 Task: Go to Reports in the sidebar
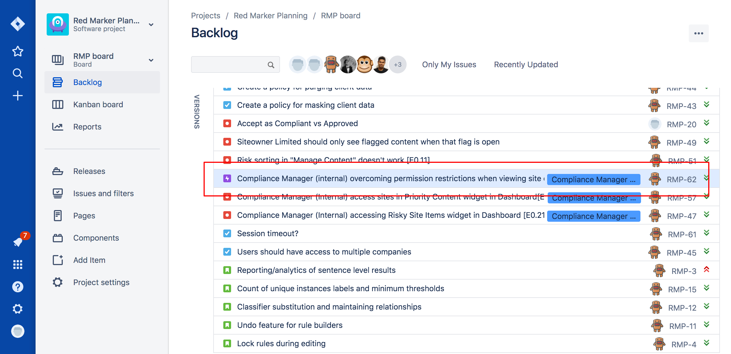(87, 127)
